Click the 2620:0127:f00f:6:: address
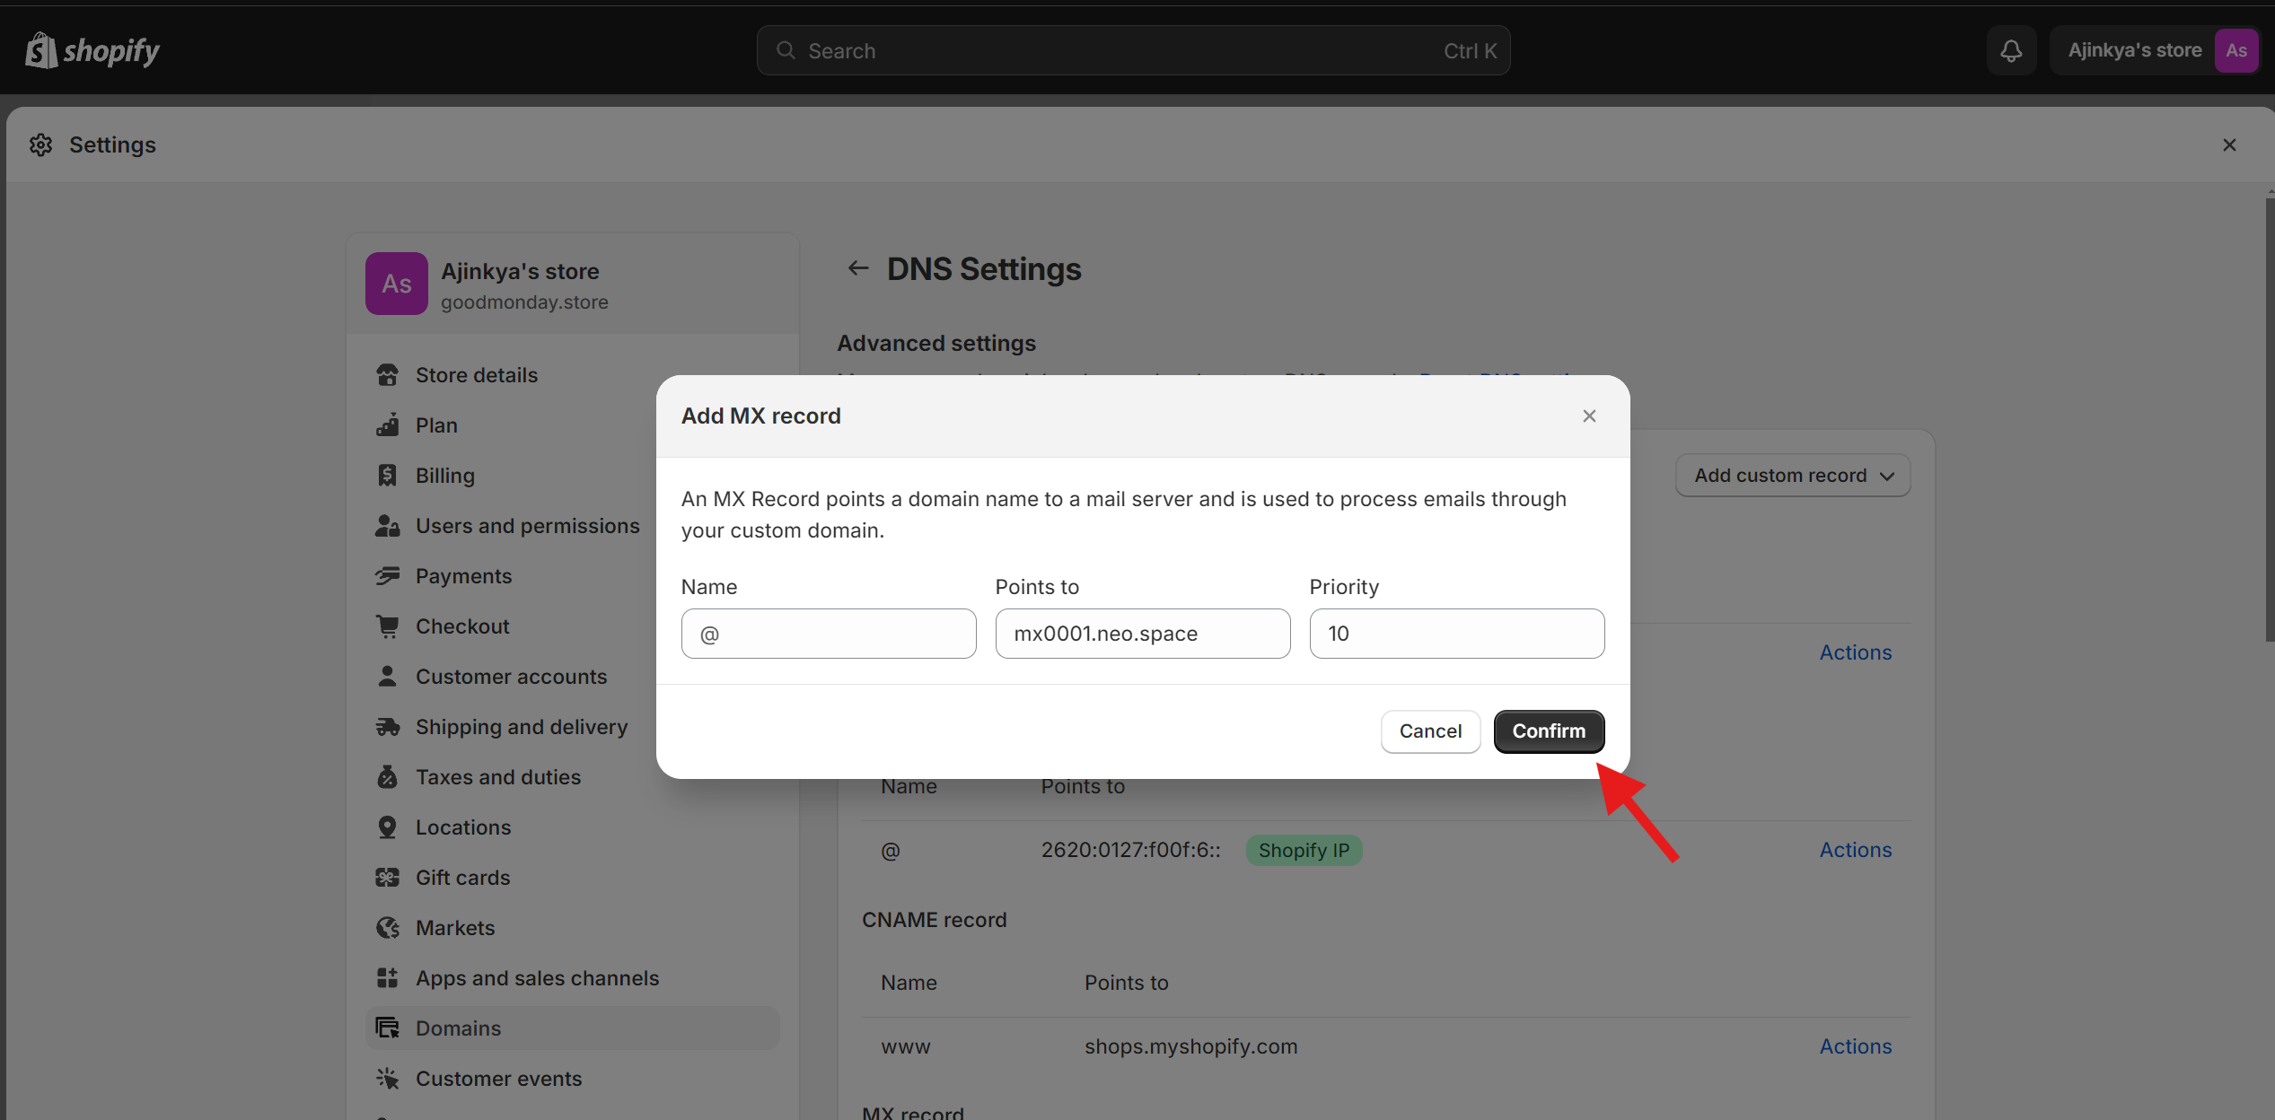2275x1120 pixels. (1130, 850)
